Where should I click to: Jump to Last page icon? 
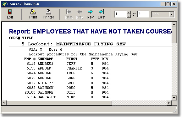pos(102,12)
